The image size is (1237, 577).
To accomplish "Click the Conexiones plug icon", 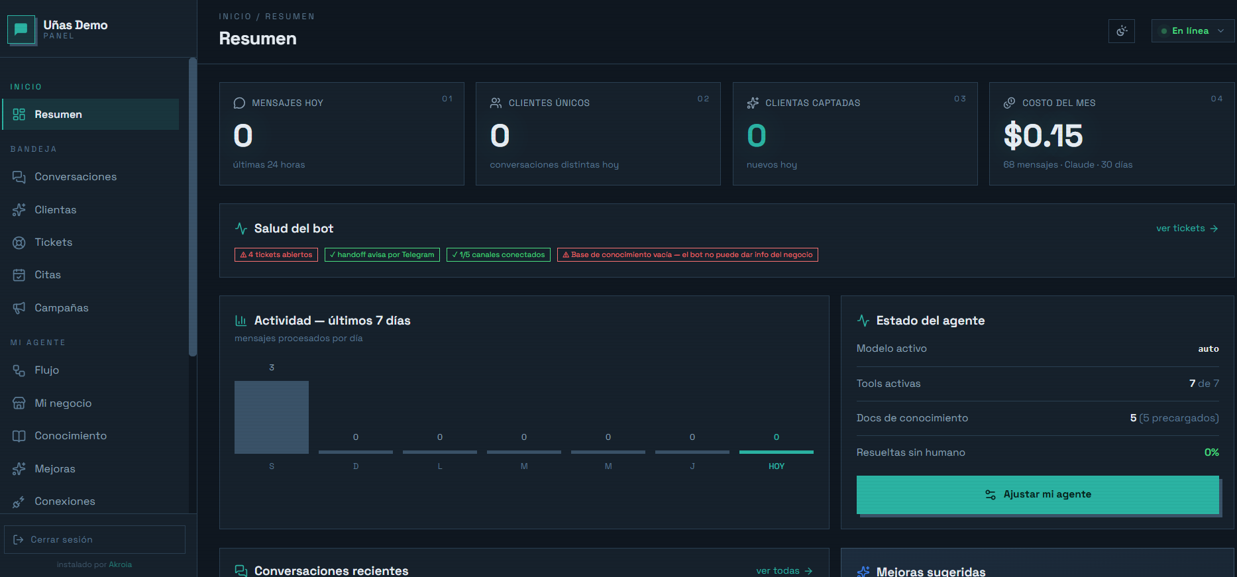I will point(19,501).
